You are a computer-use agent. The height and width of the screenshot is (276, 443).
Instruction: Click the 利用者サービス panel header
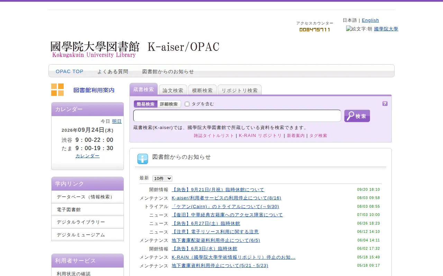(88, 261)
